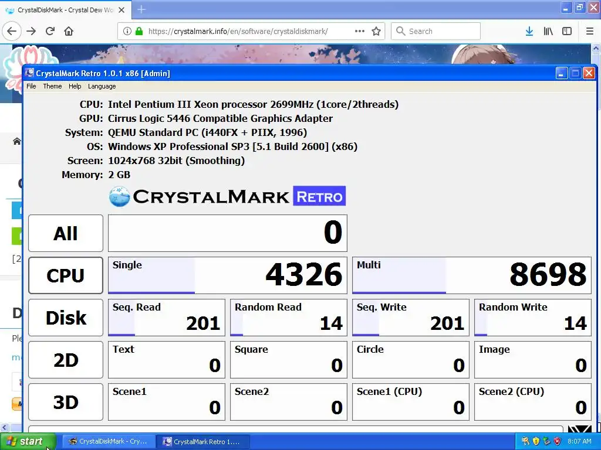This screenshot has height=450, width=601.
Task: Click the 2D Circle score box
Action: tap(410, 360)
